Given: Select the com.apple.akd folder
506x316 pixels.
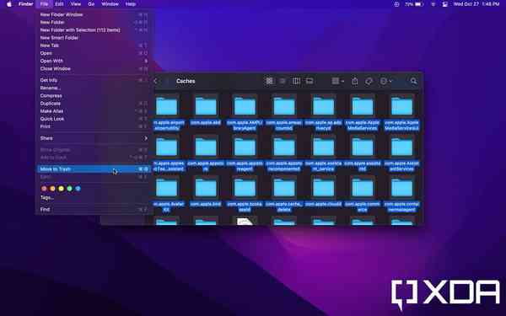Looking at the screenshot, I should (206, 110).
